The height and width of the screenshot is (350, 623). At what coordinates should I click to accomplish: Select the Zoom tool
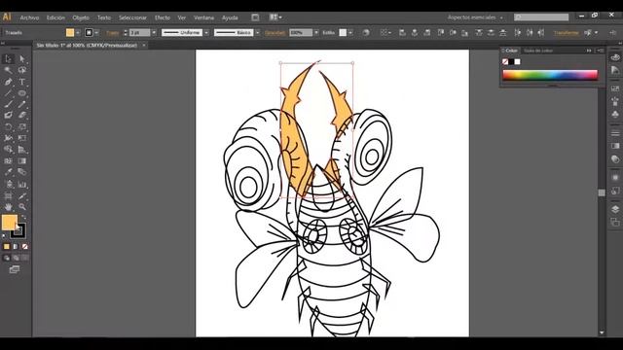22,207
